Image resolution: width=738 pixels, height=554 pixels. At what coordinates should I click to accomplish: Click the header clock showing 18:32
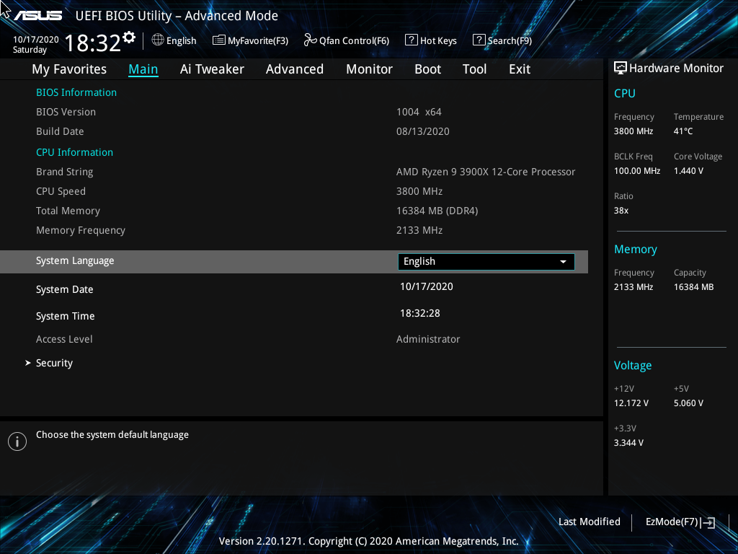tap(93, 43)
